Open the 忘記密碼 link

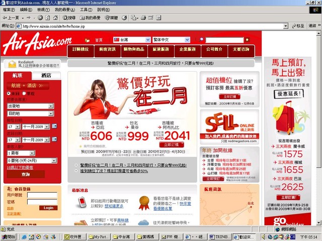(14, 213)
